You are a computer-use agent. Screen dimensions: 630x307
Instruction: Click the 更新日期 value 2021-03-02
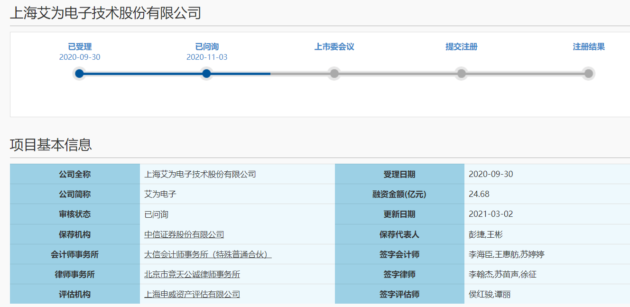click(x=491, y=214)
